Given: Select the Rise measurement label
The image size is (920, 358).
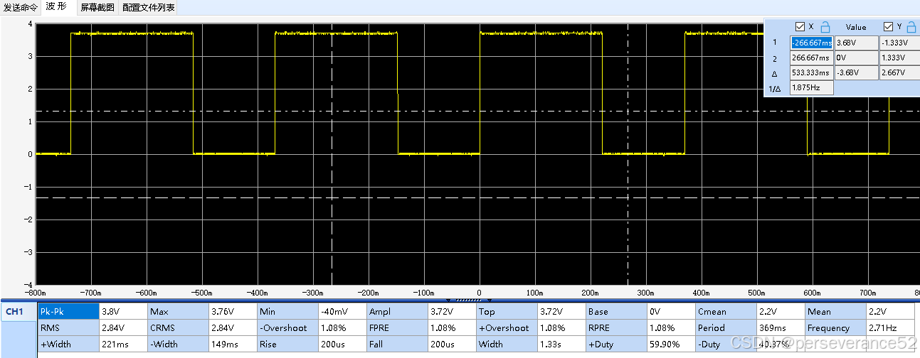Looking at the screenshot, I should (287, 344).
